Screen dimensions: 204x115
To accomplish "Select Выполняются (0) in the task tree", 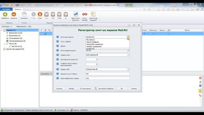I will [16, 33].
